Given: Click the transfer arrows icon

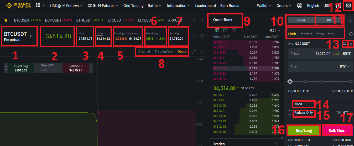Looking at the screenshot, I should (345, 44).
